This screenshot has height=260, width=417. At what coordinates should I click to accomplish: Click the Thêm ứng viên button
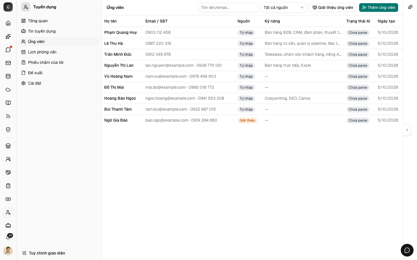pyautogui.click(x=378, y=8)
